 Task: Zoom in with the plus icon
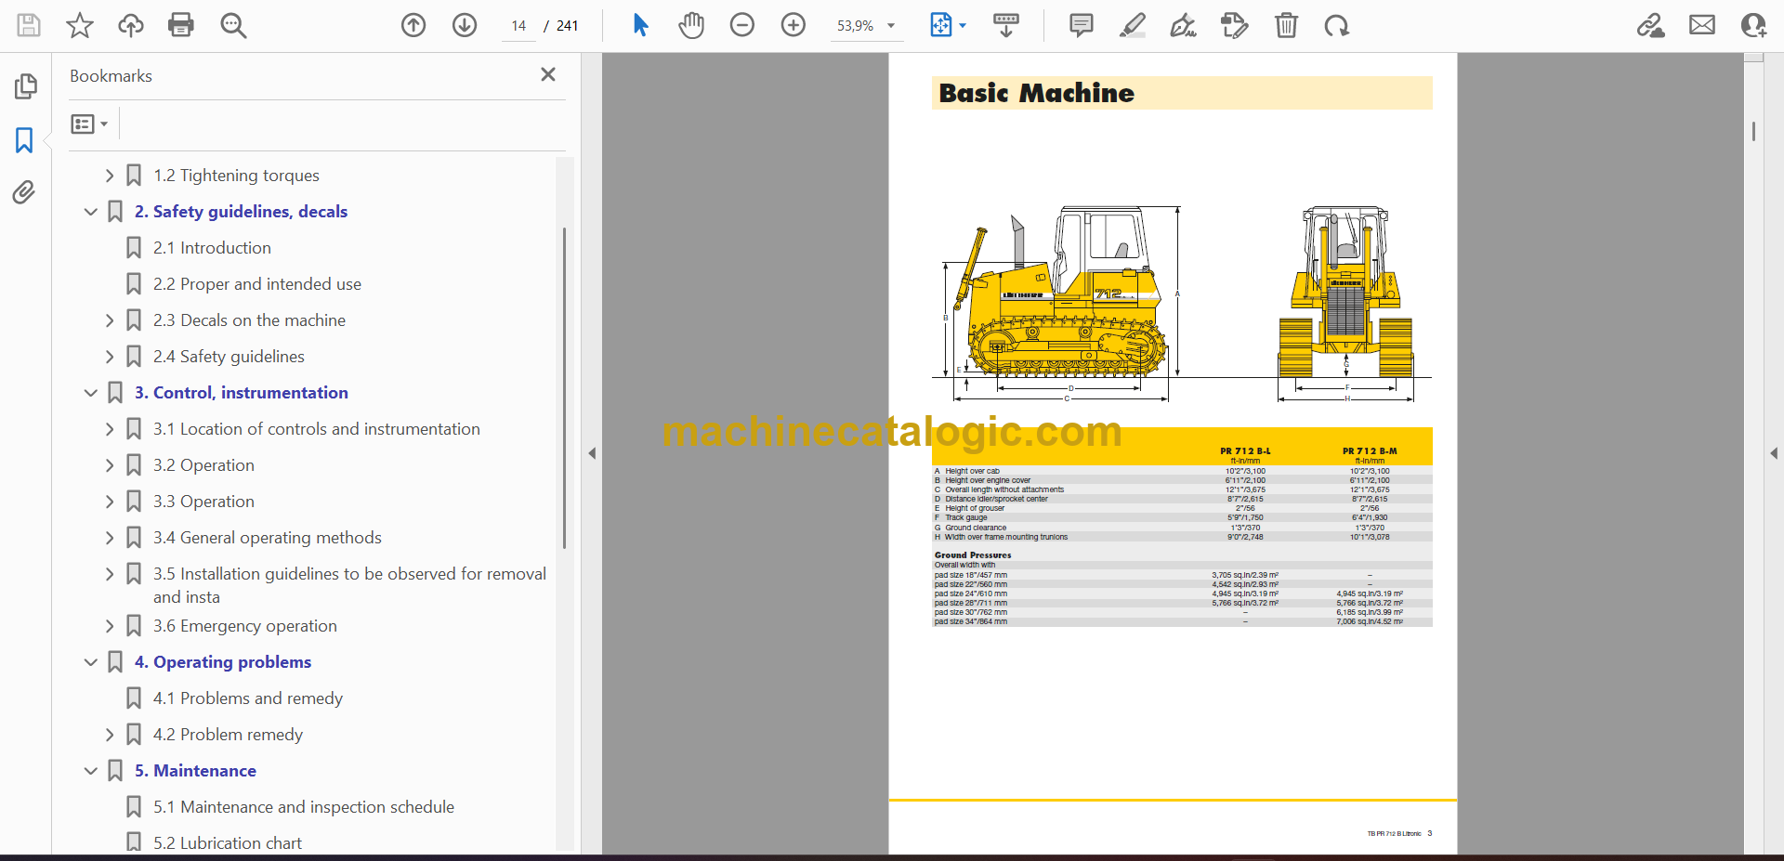click(794, 25)
